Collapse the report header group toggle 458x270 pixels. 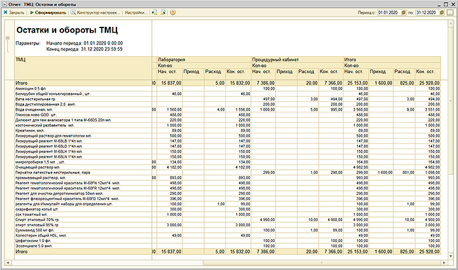pos(7,38)
